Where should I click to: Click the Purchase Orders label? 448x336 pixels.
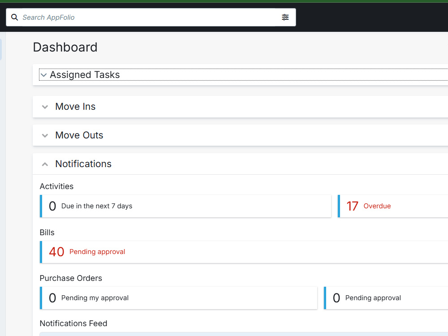[71, 278]
